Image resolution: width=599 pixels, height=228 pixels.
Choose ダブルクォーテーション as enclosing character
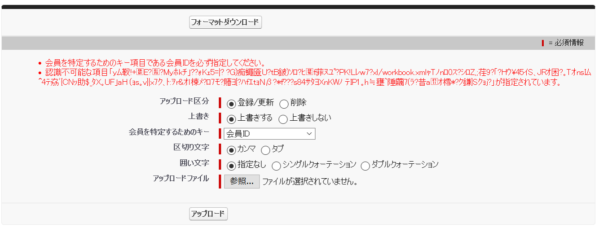pos(365,166)
